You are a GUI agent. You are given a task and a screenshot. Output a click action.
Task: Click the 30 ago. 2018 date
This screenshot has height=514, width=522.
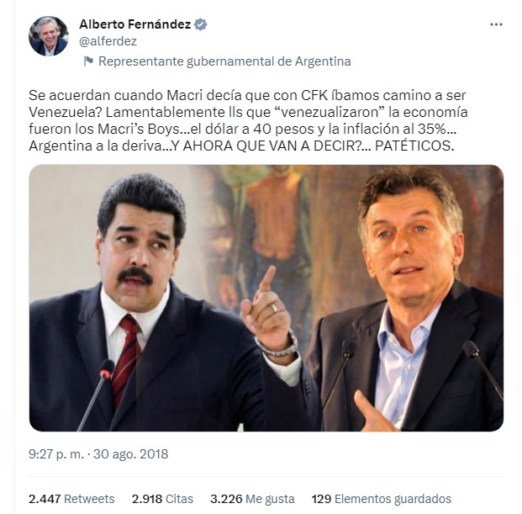tap(131, 454)
